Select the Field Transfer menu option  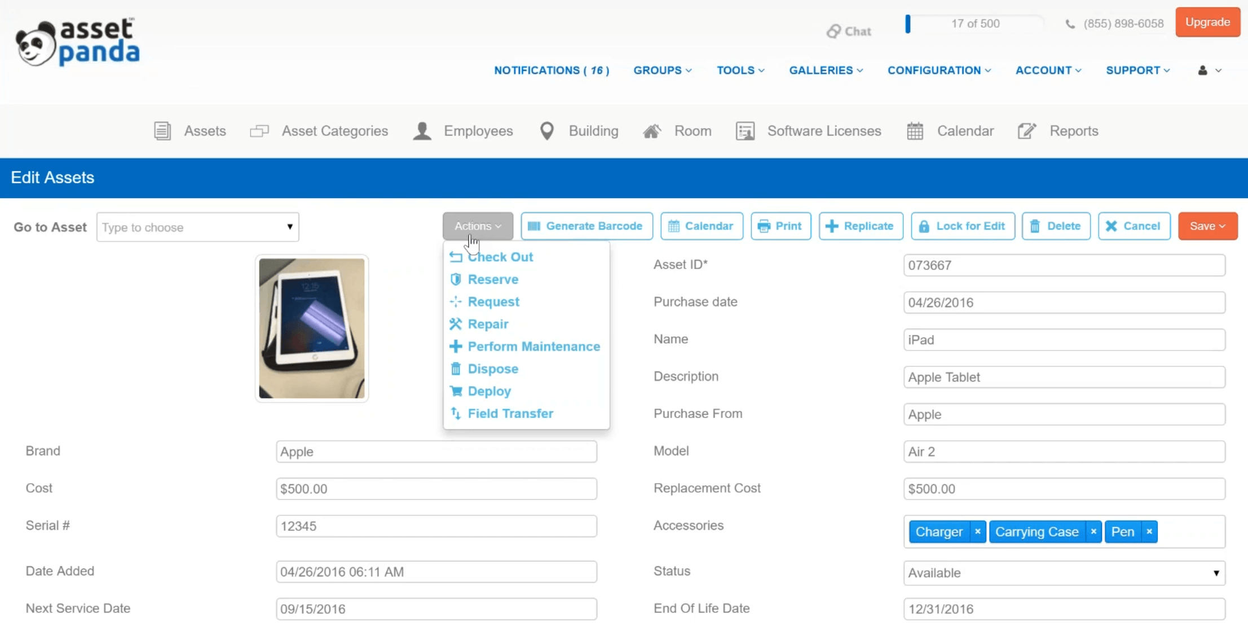coord(510,413)
